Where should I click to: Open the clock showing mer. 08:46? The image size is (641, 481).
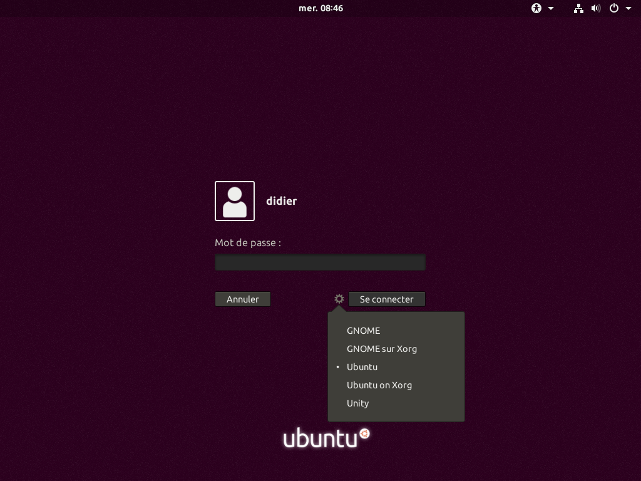point(321,8)
